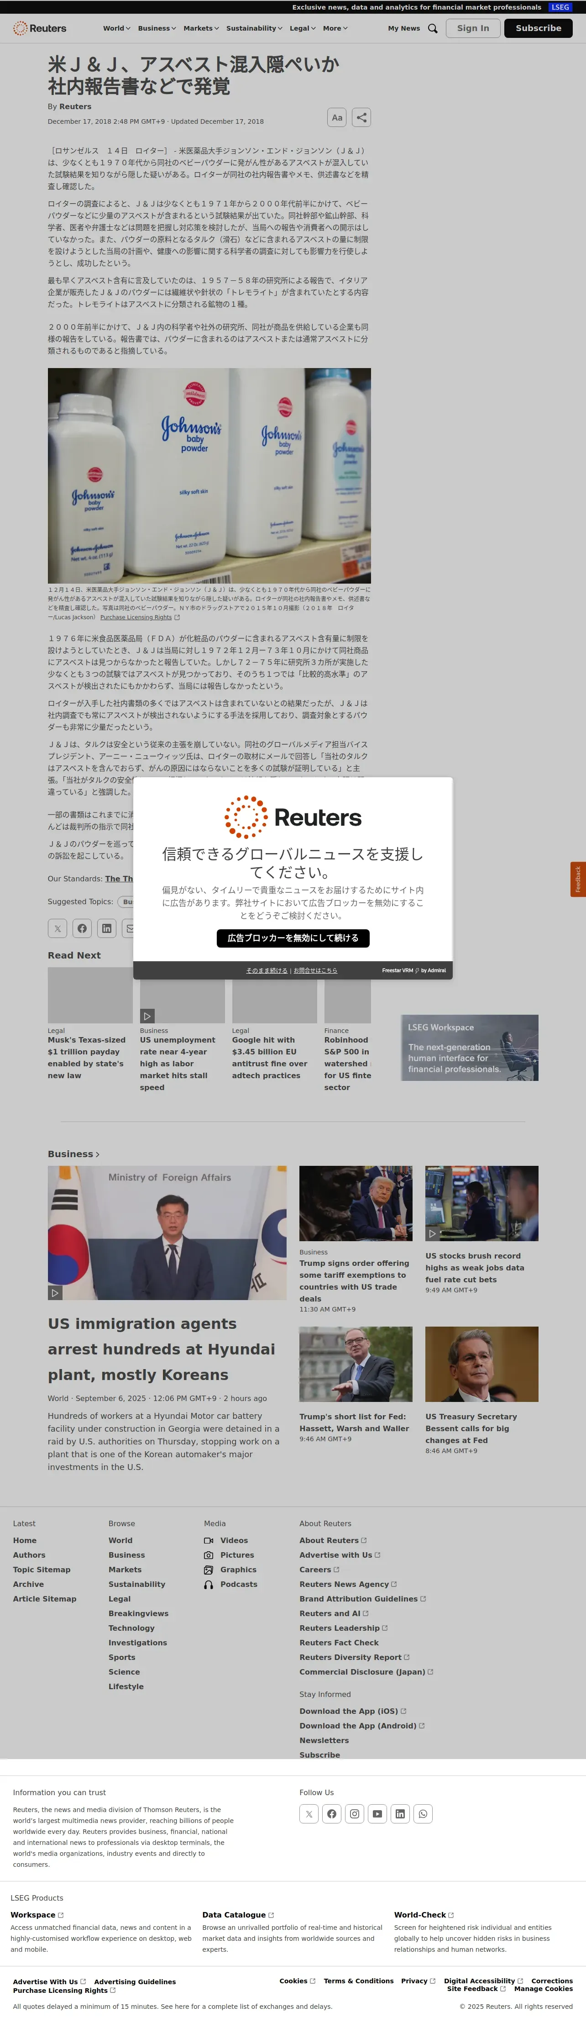The width and height of the screenshot is (586, 2023).
Task: Follow Reuters on X in footer
Action: click(x=309, y=1814)
